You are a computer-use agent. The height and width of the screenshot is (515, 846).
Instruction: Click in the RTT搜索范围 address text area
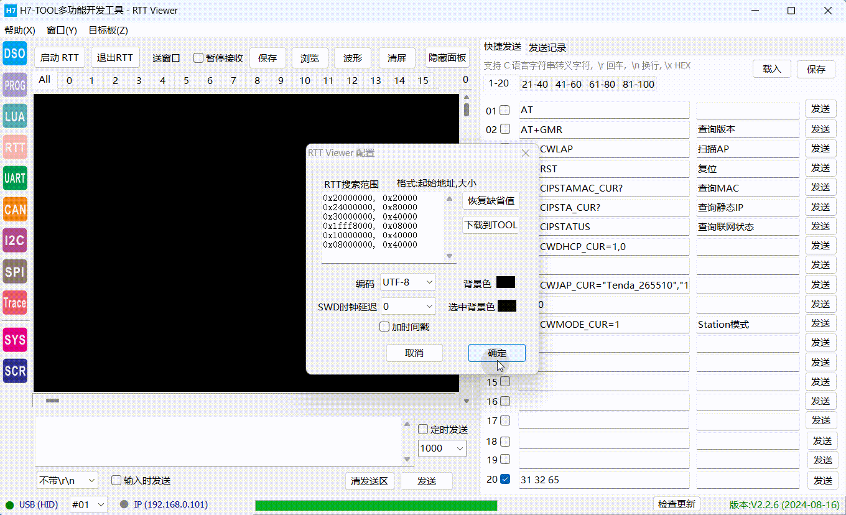point(383,227)
